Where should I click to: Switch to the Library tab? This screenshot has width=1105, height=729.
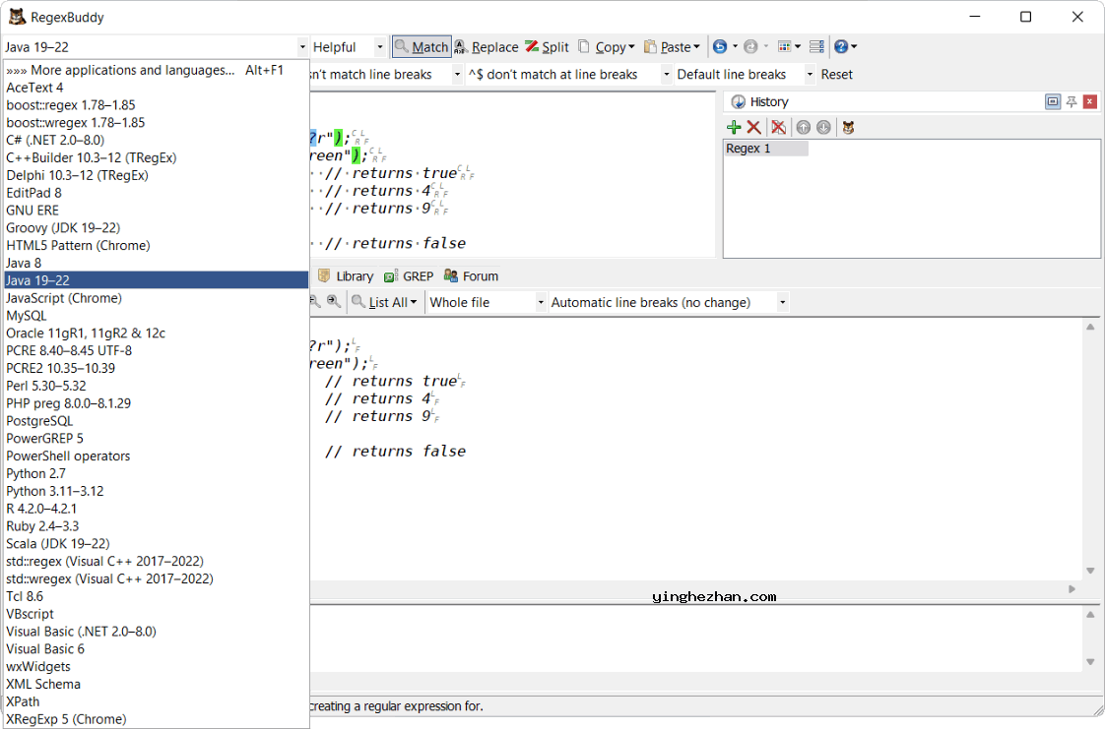coord(346,276)
